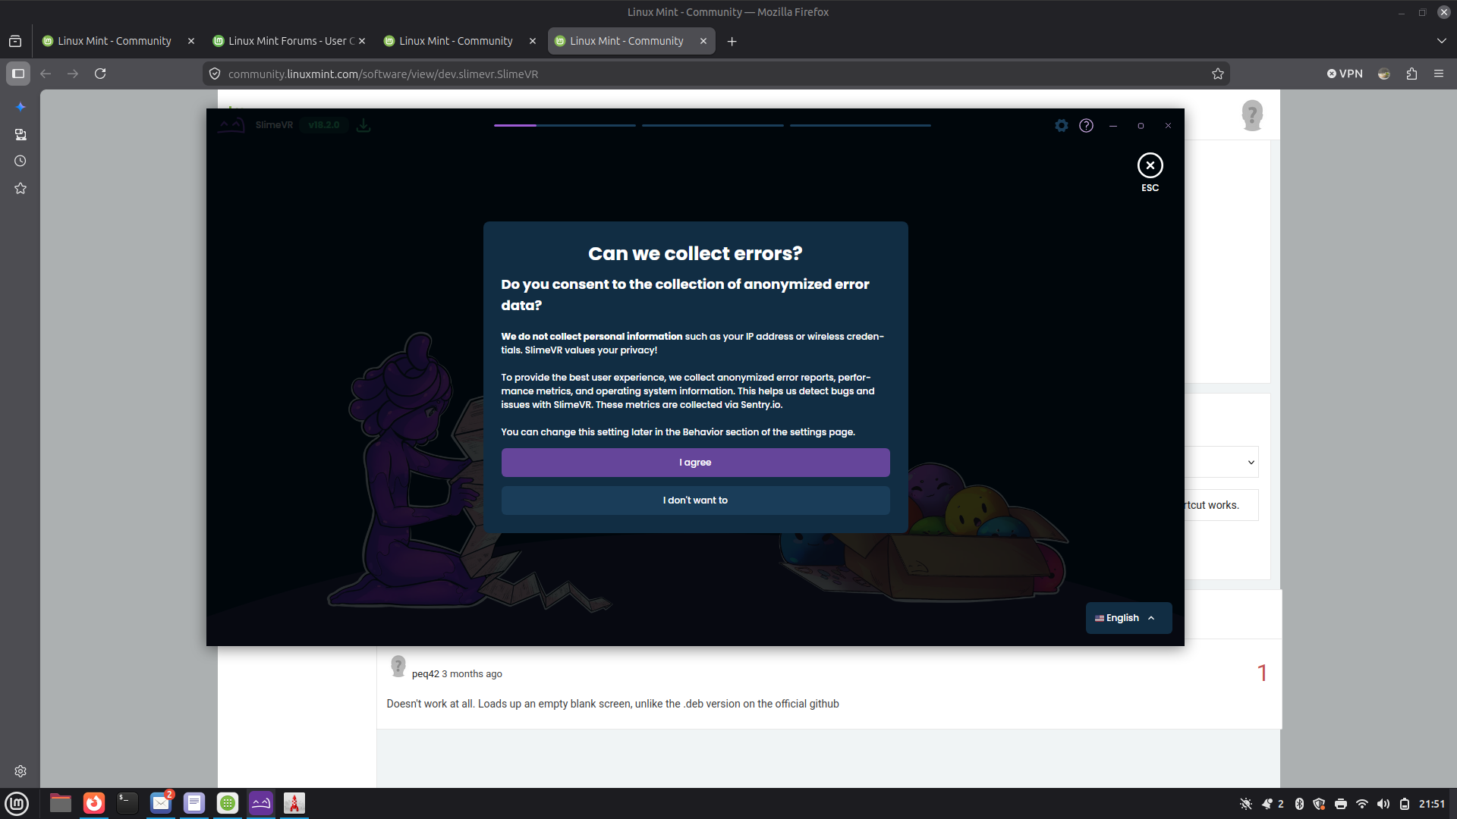
Task: Open the printers tray icon
Action: 1341,804
